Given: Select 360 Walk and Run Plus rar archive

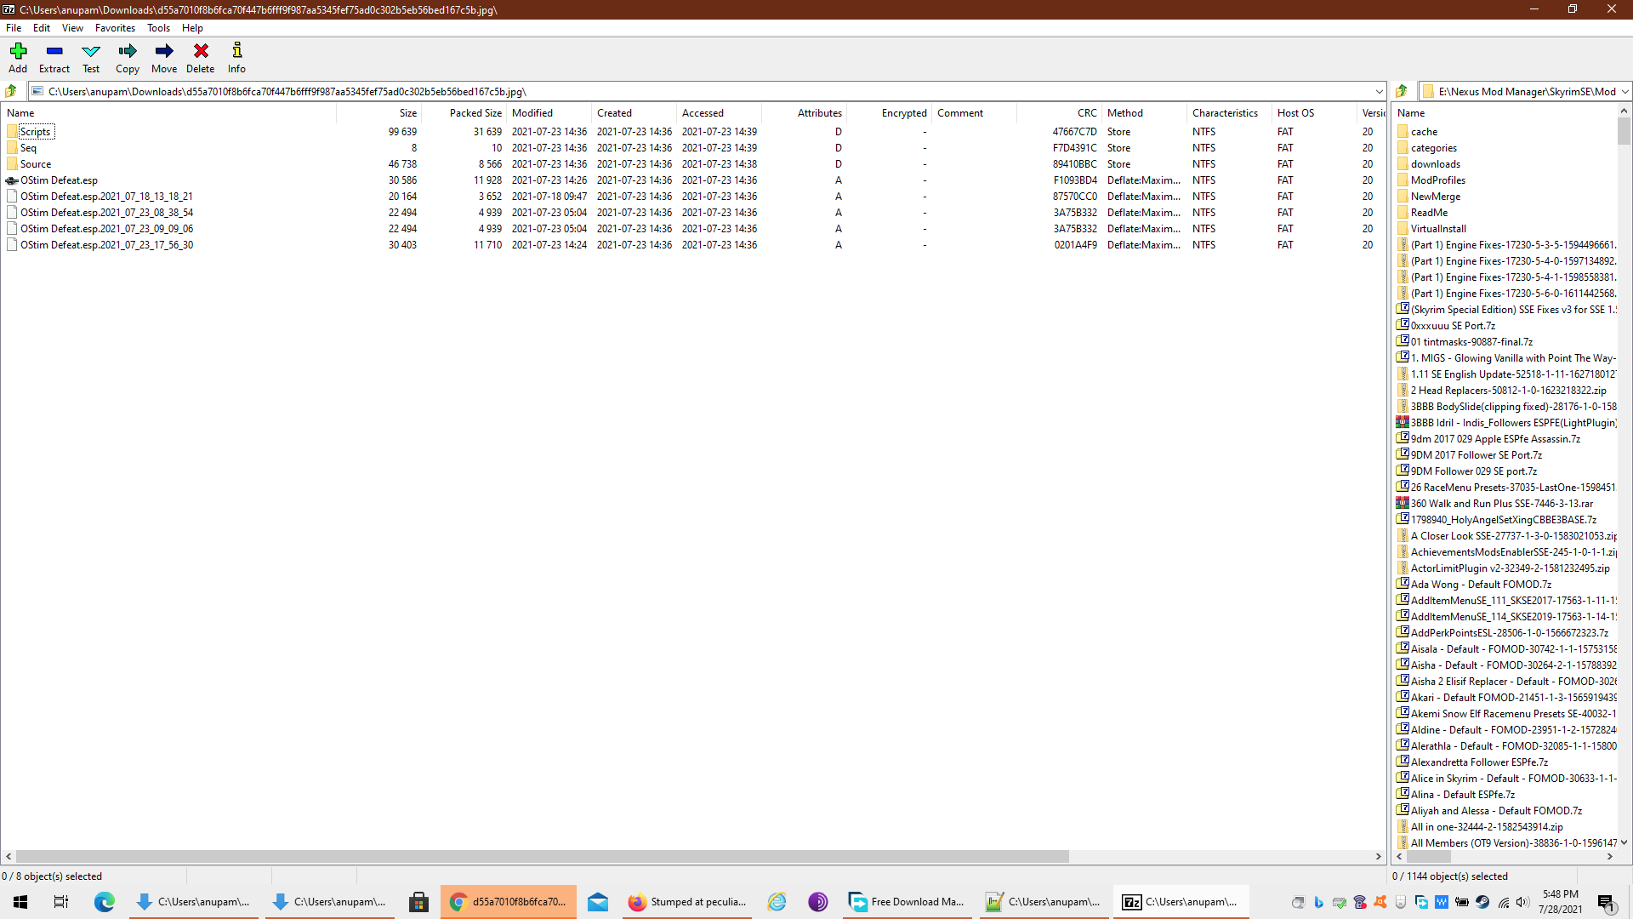Looking at the screenshot, I should (x=1501, y=504).
